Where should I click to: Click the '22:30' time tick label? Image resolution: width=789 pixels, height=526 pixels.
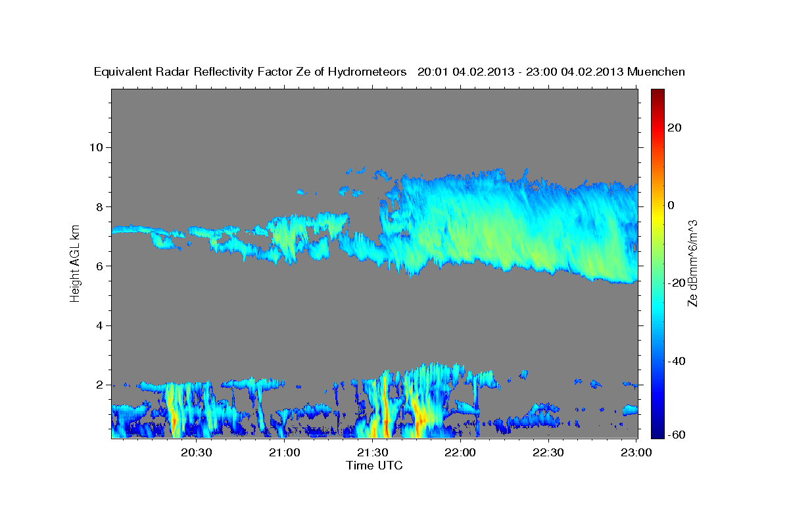(548, 453)
